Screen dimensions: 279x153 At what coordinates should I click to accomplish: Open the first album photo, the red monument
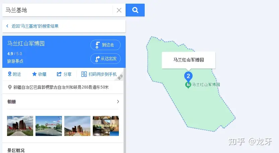(20, 126)
